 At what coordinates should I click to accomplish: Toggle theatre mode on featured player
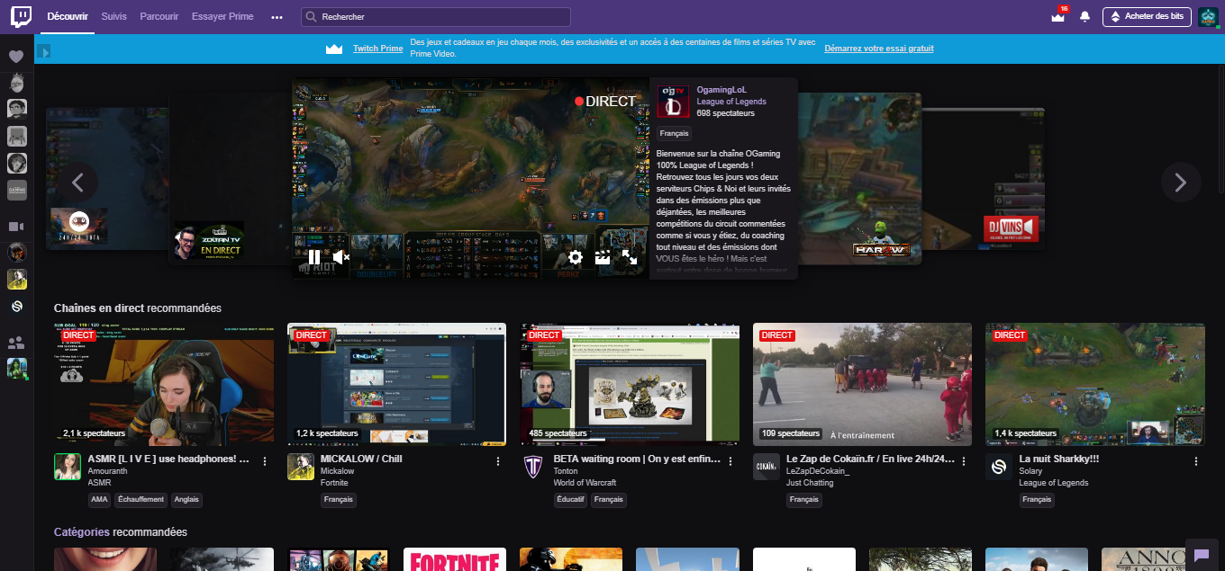[603, 257]
